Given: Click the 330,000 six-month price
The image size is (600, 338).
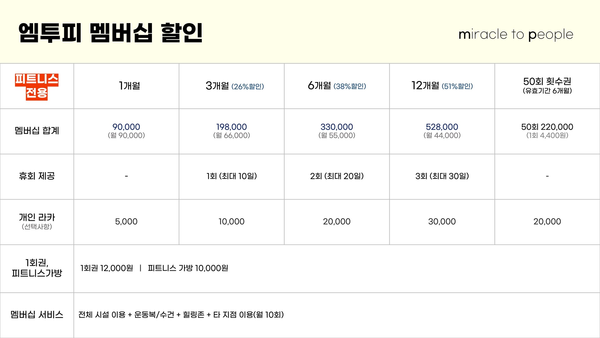Looking at the screenshot, I should pos(337,127).
